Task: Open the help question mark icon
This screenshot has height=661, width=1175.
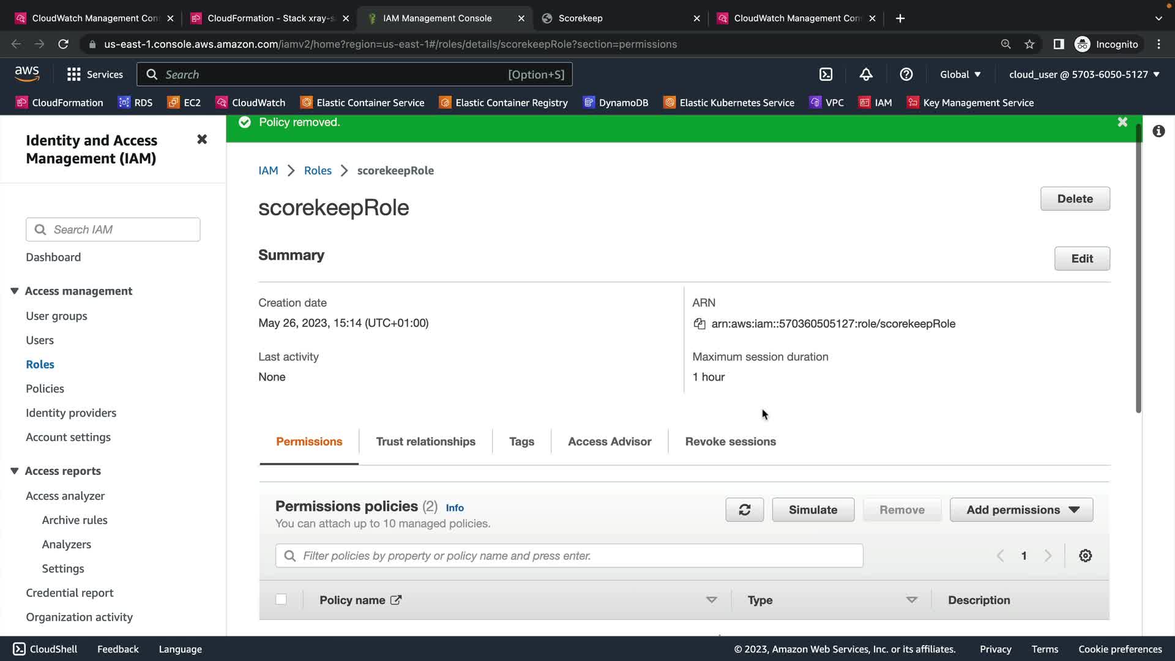Action: (x=906, y=75)
